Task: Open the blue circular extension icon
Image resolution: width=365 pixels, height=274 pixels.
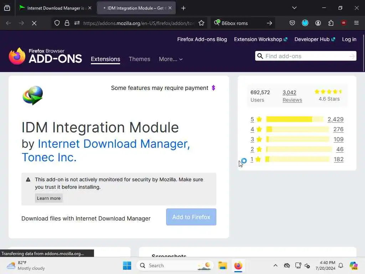Action: [x=305, y=23]
